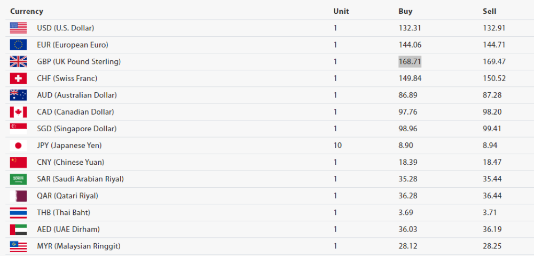This screenshot has height=256, width=534.
Task: Click the Sell column header
Action: tap(489, 11)
